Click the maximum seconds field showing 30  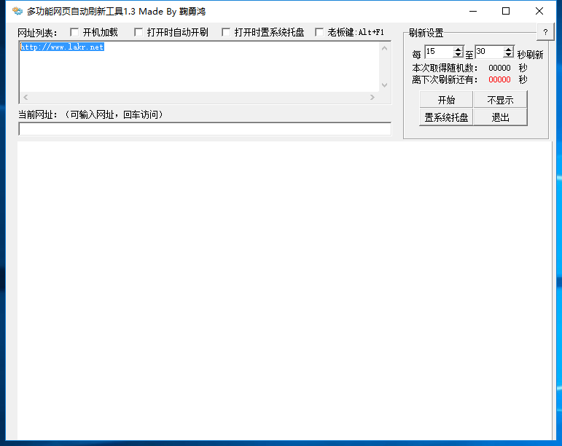click(488, 52)
